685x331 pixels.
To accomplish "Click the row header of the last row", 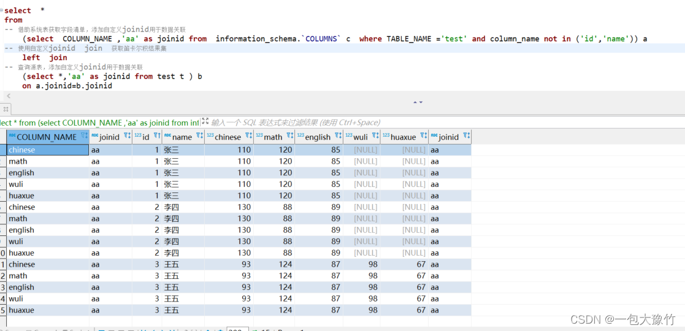I will point(3,310).
